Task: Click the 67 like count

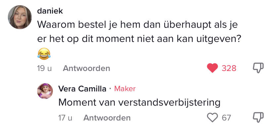Action: point(226,118)
